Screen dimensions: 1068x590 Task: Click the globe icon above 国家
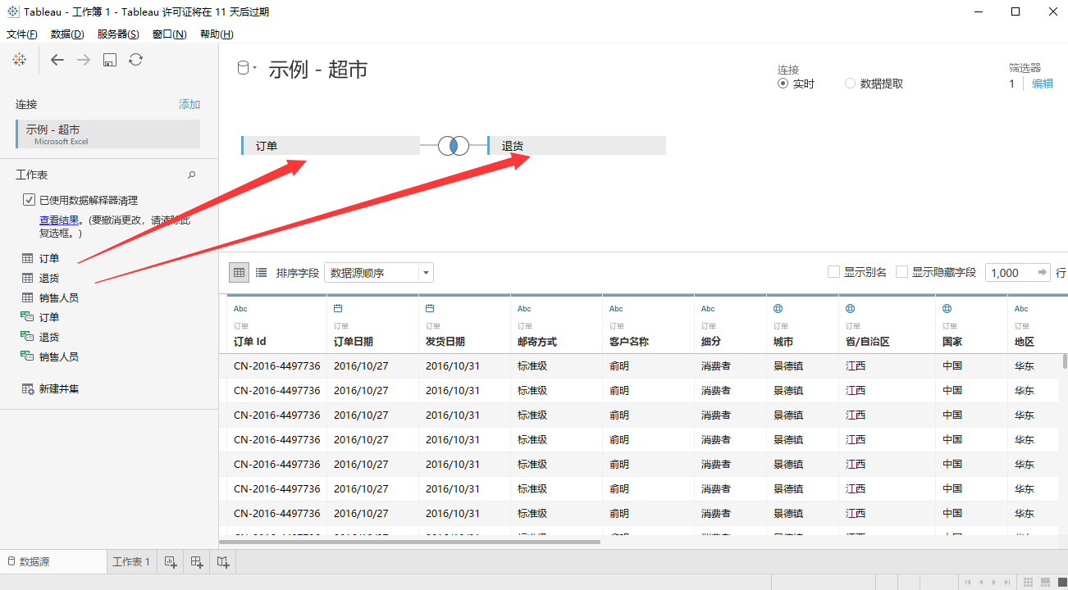[x=947, y=309]
